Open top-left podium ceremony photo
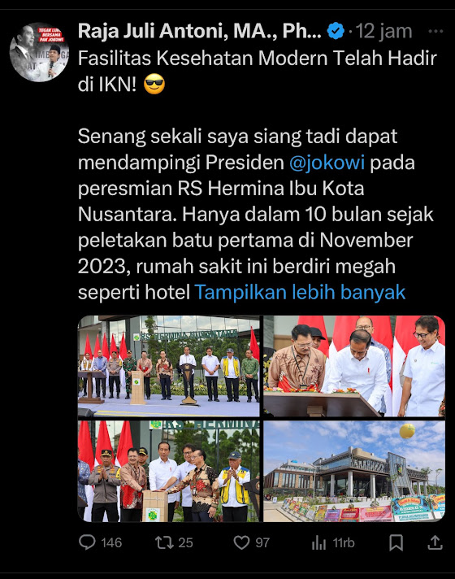455x579 pixels. click(169, 366)
